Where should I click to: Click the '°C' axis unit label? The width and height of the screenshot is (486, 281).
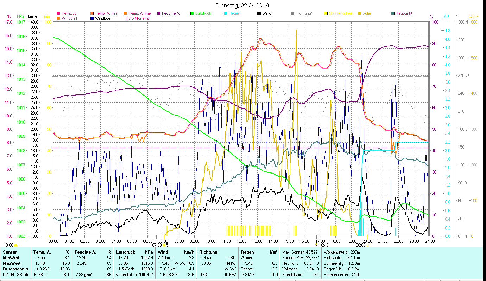(x=9, y=17)
